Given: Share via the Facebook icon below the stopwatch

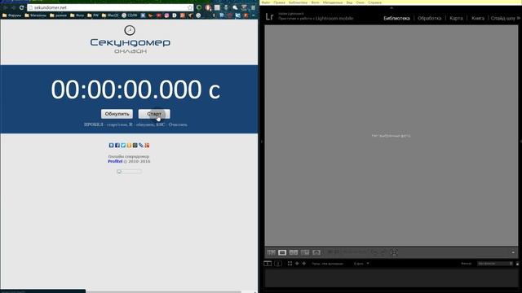Looking at the screenshot, I should pos(117,145).
